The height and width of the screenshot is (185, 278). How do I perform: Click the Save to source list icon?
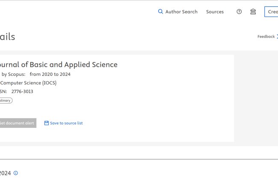pyautogui.click(x=47, y=123)
